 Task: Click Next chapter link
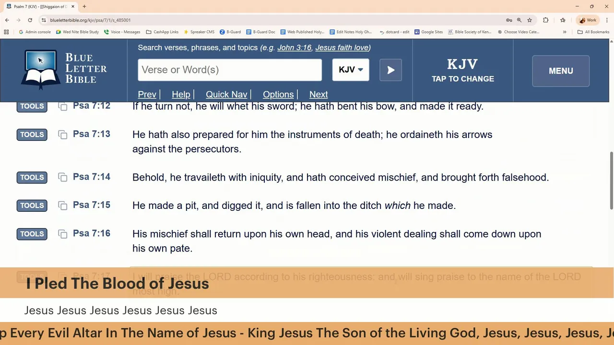pyautogui.click(x=319, y=94)
